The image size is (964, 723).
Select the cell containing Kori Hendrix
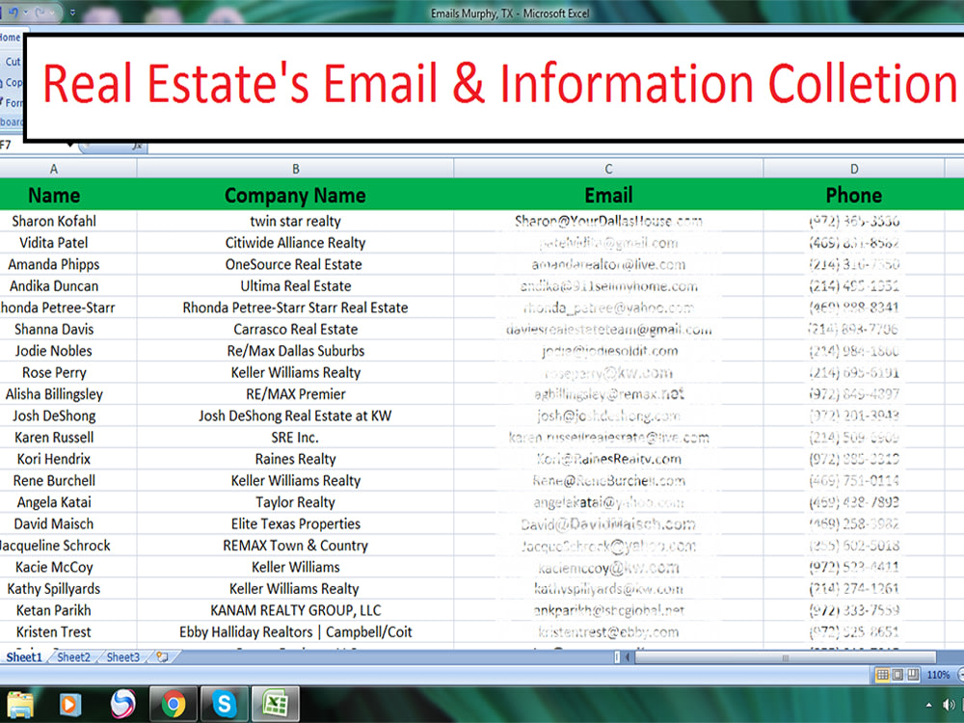[54, 459]
